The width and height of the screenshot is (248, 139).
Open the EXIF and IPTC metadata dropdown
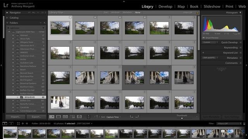210,58
